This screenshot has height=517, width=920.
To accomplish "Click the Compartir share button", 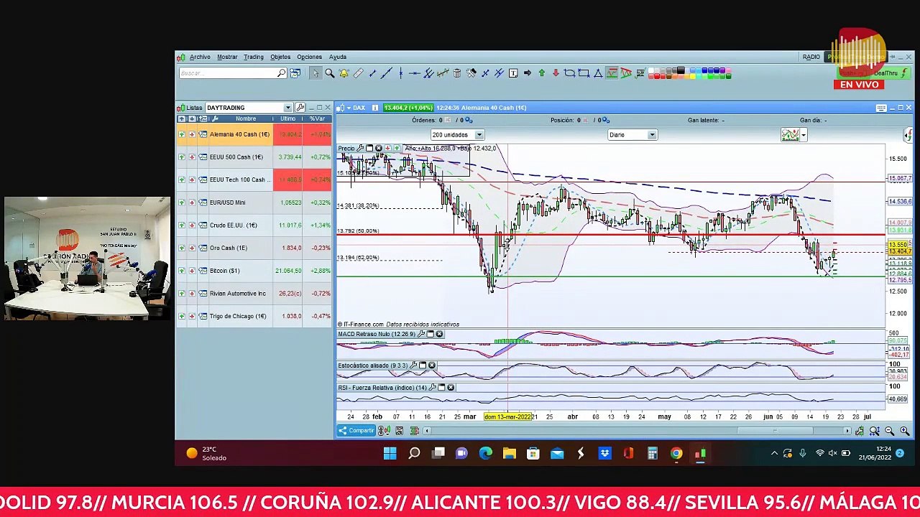I will point(356,431).
